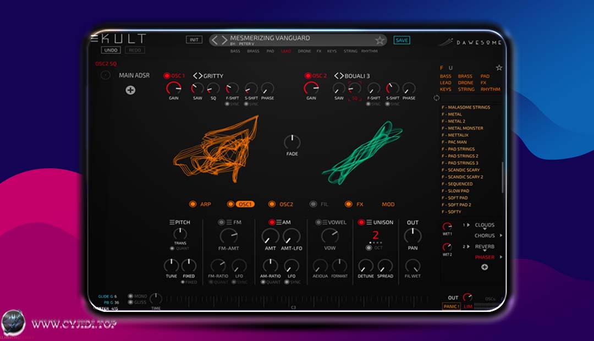Screen dimensions: 594x341
Task: Toggle the OSC 1 power button off
Action: (x=167, y=76)
